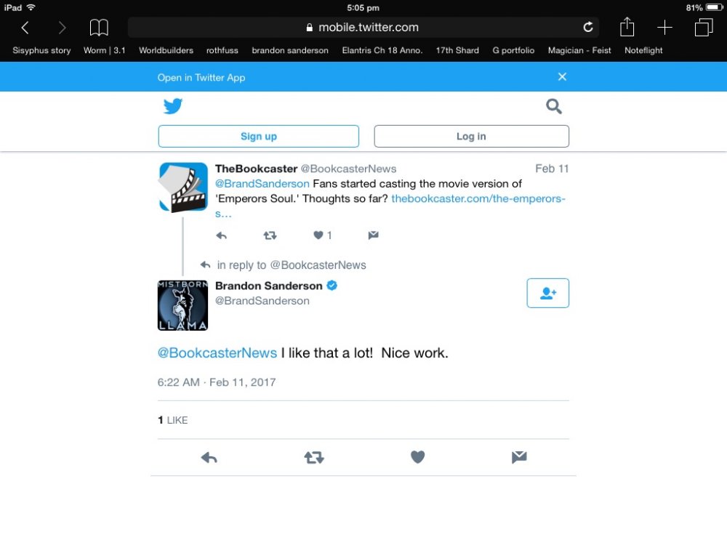This screenshot has width=727, height=545.
Task: Open the Magician - Feist bookmark
Action: [x=579, y=50]
